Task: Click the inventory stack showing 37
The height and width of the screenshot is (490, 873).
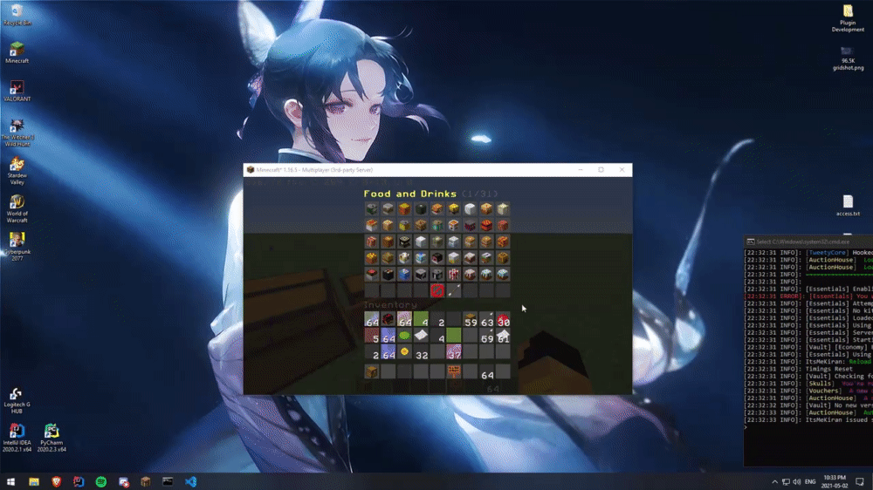Action: (454, 351)
